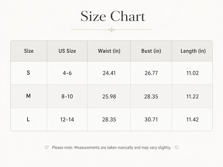Image resolution: width=223 pixels, height=167 pixels.
Task: Click the 12-14 US size cell
Action: [67, 120]
